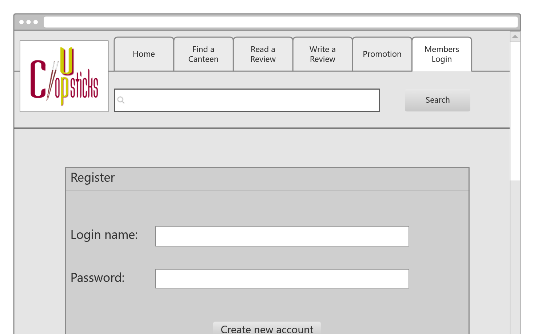
Task: Click the middle browser window dot
Action: click(29, 22)
